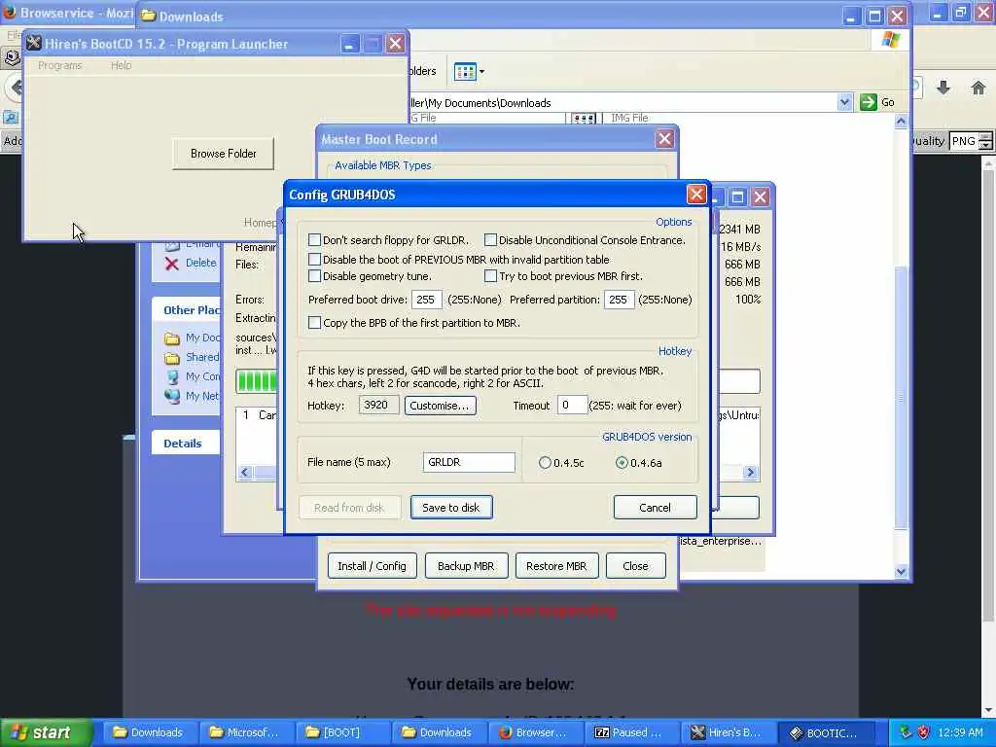
Task: Click the Preferred boot drive field
Action: click(427, 300)
